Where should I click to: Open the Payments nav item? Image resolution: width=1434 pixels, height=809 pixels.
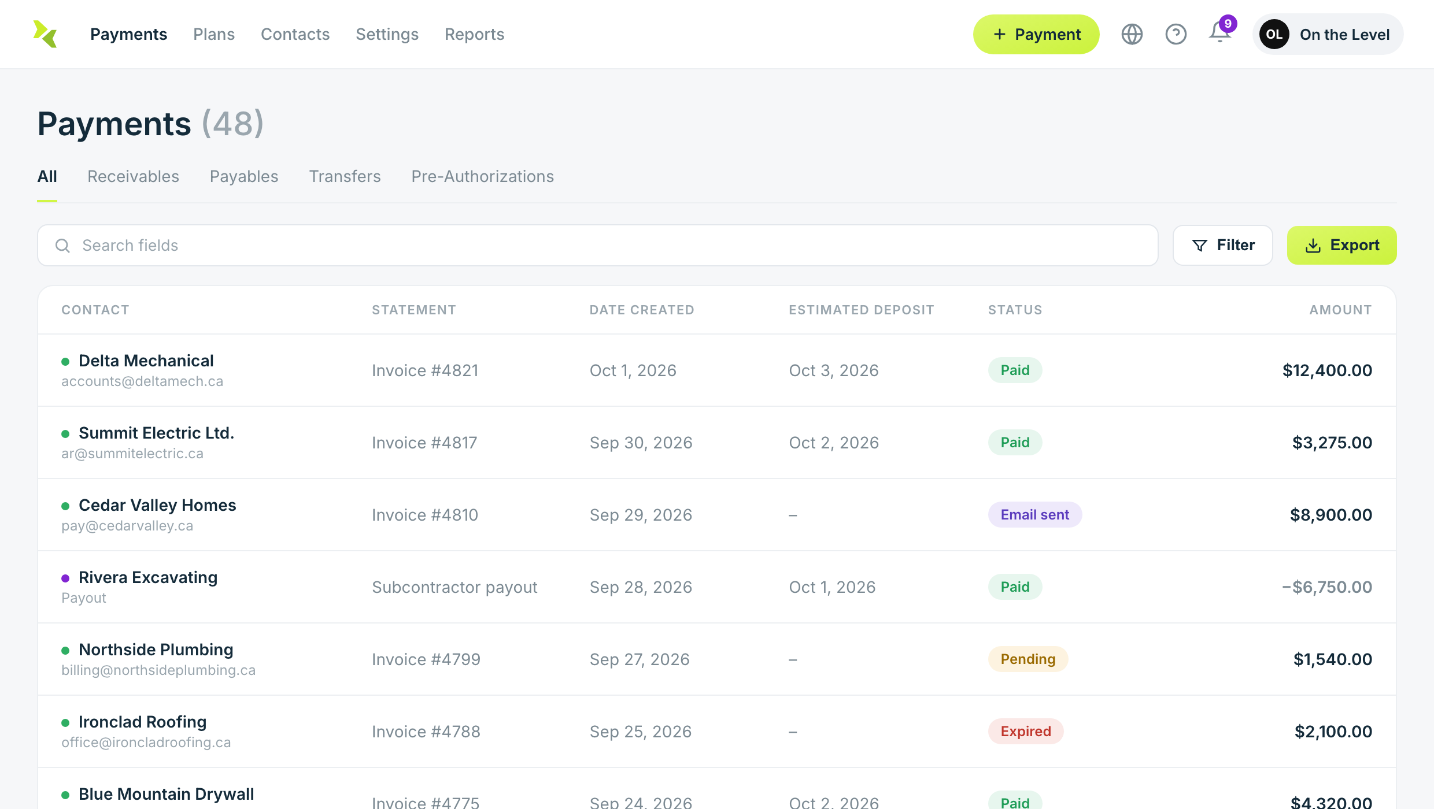tap(128, 34)
